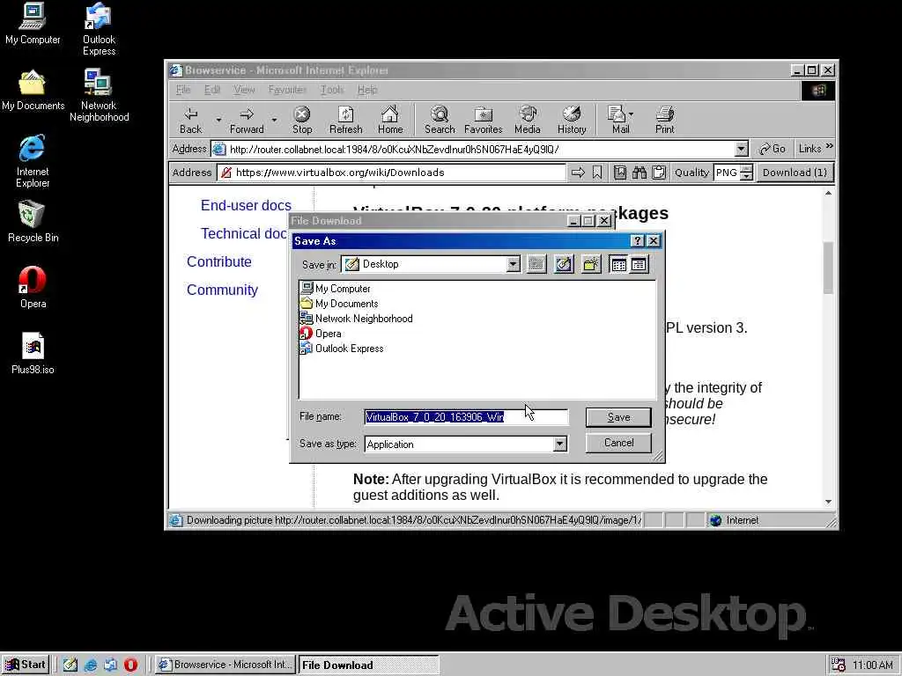Stop the page loading with the Stop button
Screen dimensions: 902x676
[302, 120]
